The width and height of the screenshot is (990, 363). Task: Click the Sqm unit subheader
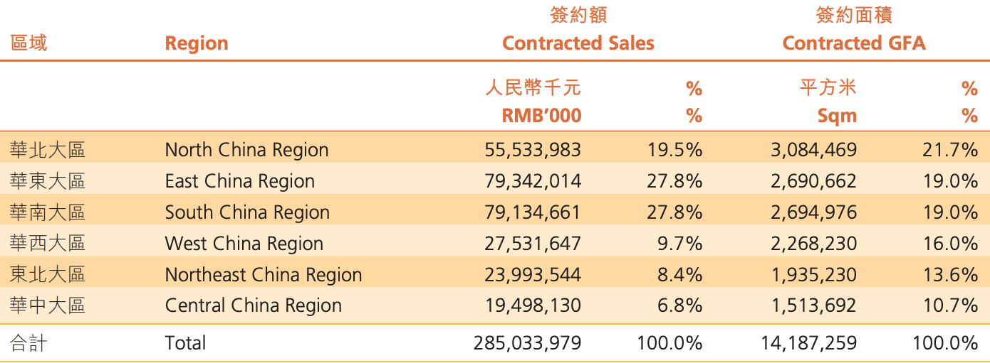click(x=837, y=116)
